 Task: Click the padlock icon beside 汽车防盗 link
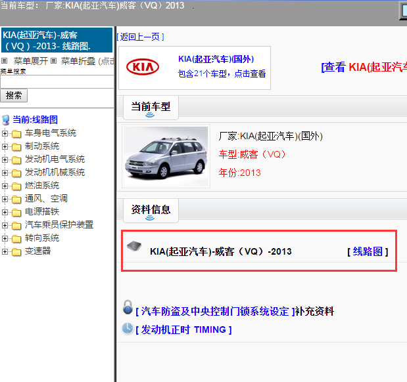point(128,307)
